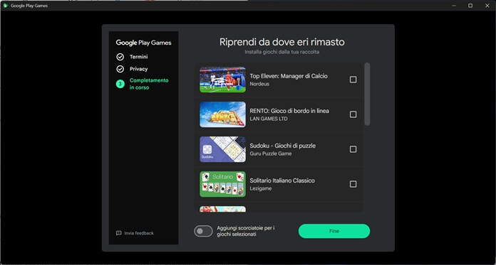Click the RENTO game thumbnail
This screenshot has height=265, width=496.
tap(222, 114)
